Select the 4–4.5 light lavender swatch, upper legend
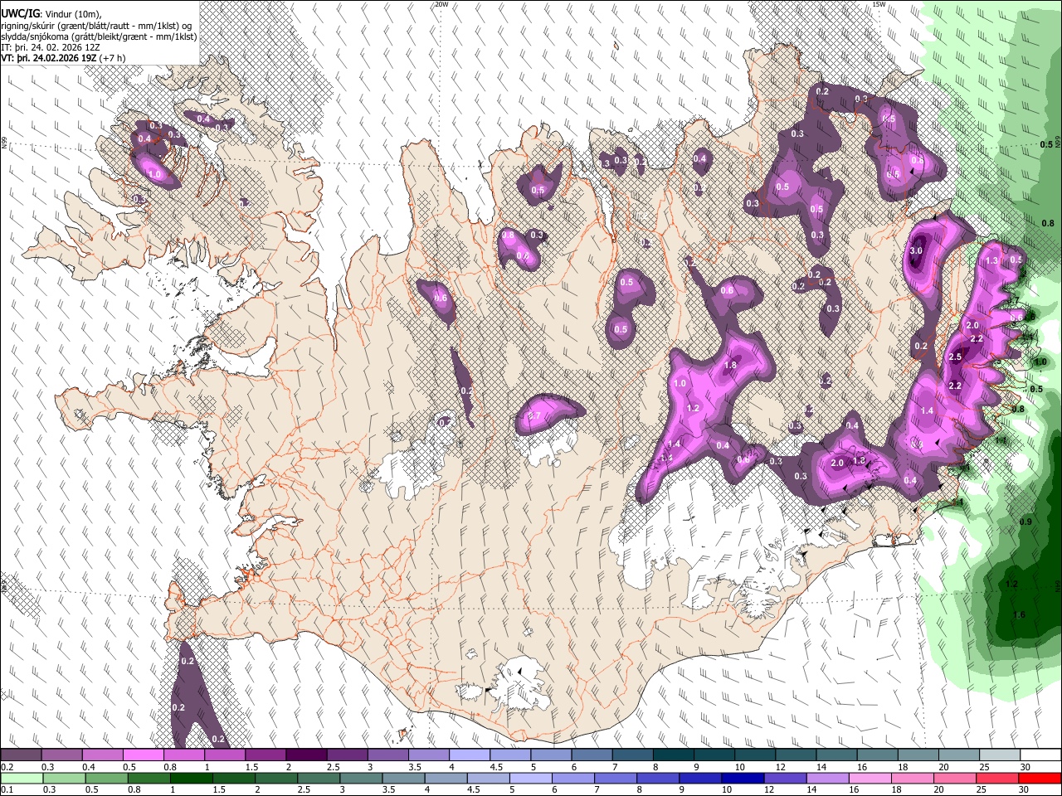1062x796 pixels. (x=470, y=755)
